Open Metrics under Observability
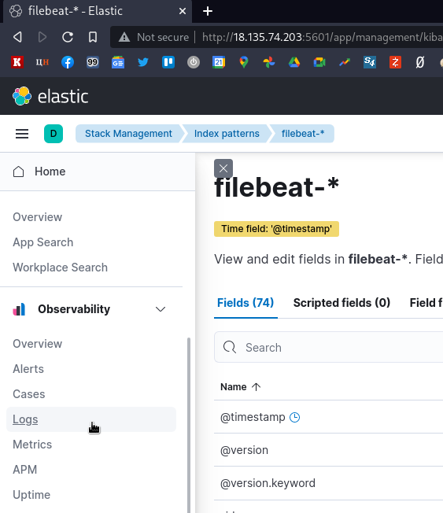 (32, 445)
